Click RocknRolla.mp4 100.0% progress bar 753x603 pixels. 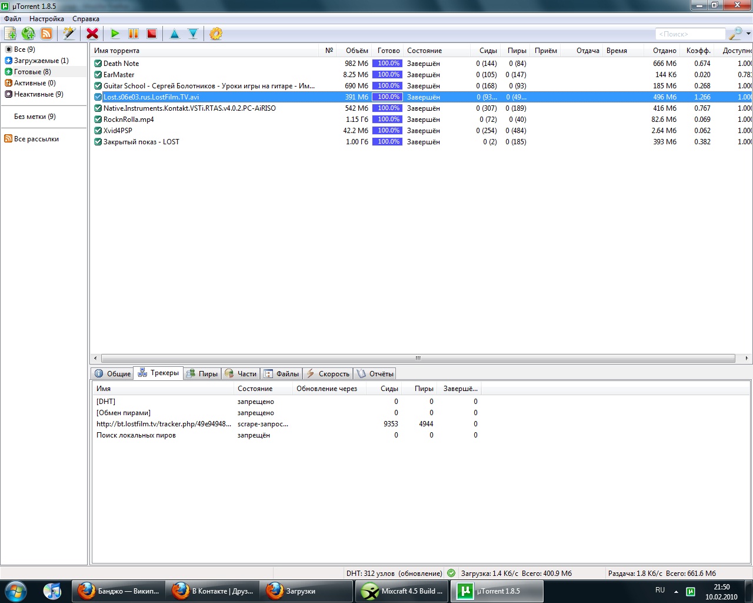(x=388, y=120)
